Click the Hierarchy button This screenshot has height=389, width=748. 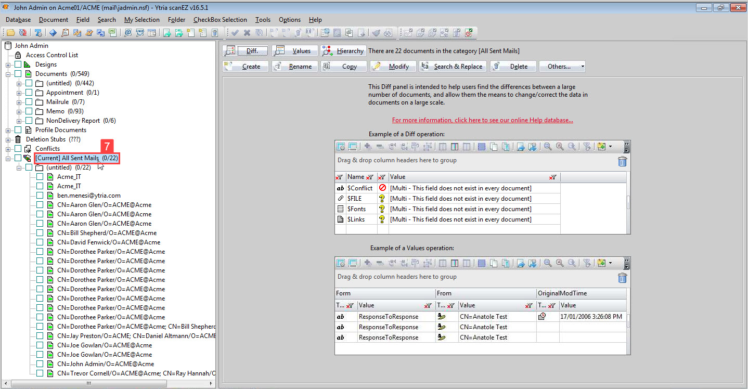343,50
